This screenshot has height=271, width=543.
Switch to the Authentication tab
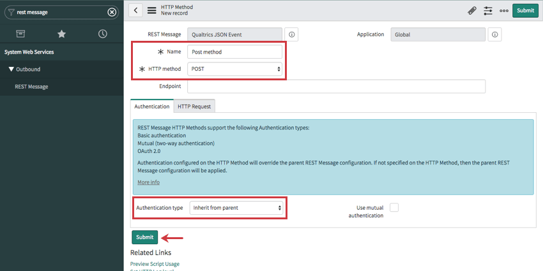151,106
